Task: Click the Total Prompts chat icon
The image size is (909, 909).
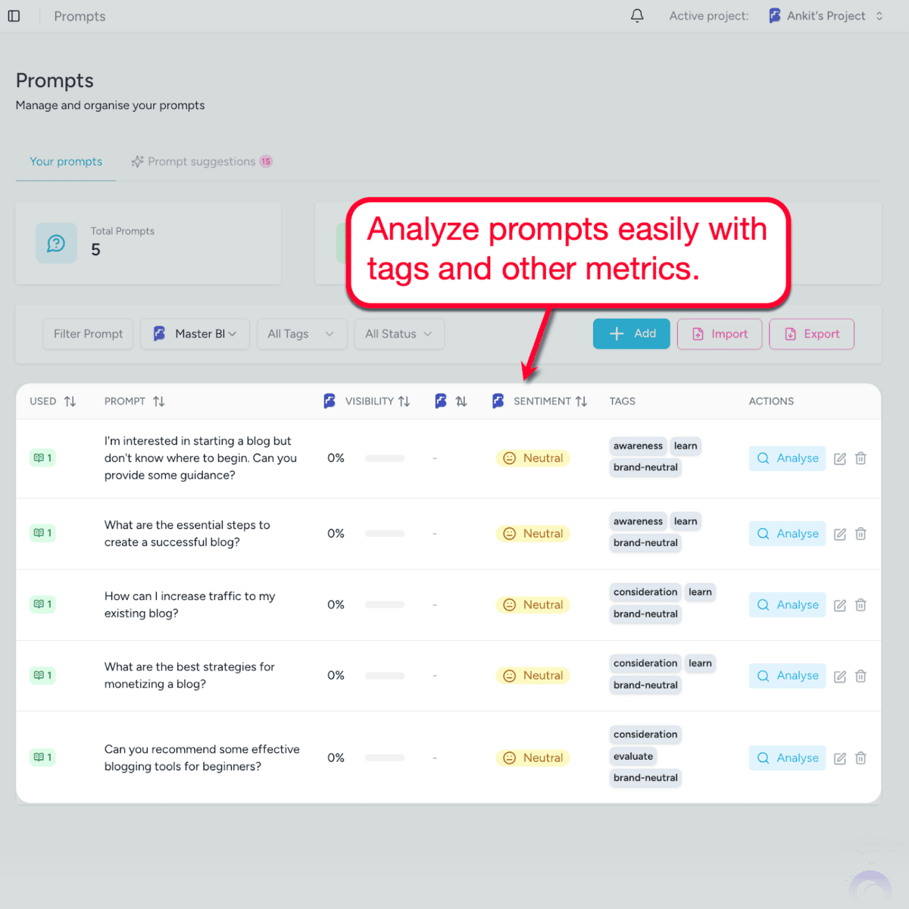Action: (x=56, y=243)
